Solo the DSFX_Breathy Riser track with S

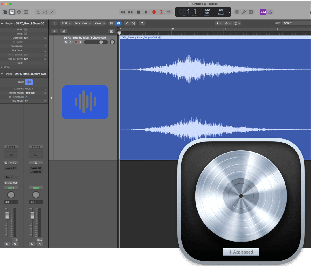[x=71, y=42]
